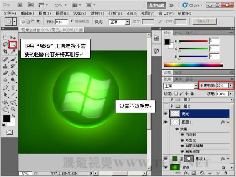Show the 组 3 group
Image resolution: width=236 pixels, height=177 pixels.
166,99
